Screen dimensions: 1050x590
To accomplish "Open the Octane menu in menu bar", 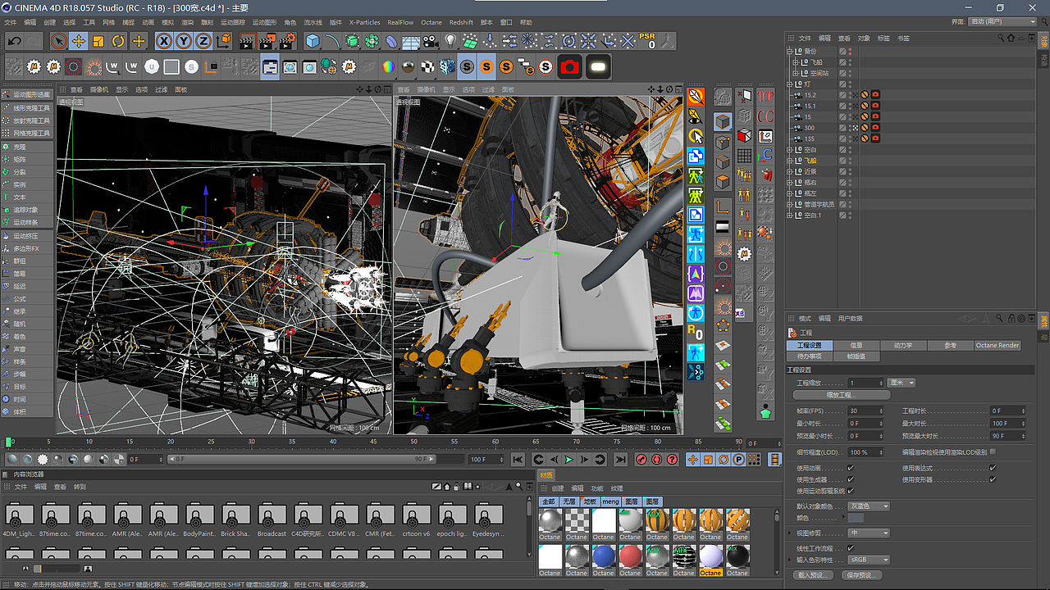I will 431,22.
